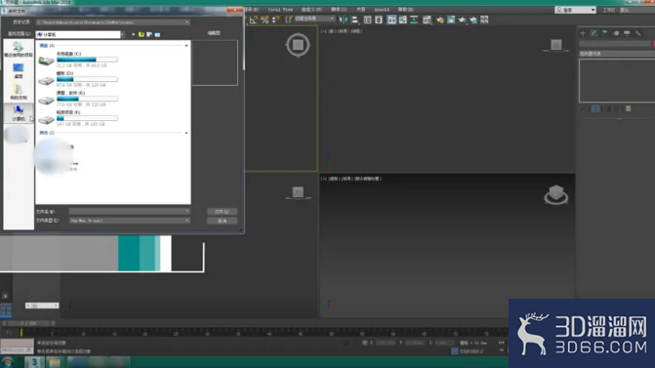The height and width of the screenshot is (368, 655).
Task: Select the local disk (C:) drive
Action: 78,60
